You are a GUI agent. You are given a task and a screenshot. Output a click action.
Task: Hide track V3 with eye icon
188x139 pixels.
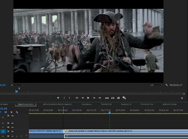click(x=12, y=123)
